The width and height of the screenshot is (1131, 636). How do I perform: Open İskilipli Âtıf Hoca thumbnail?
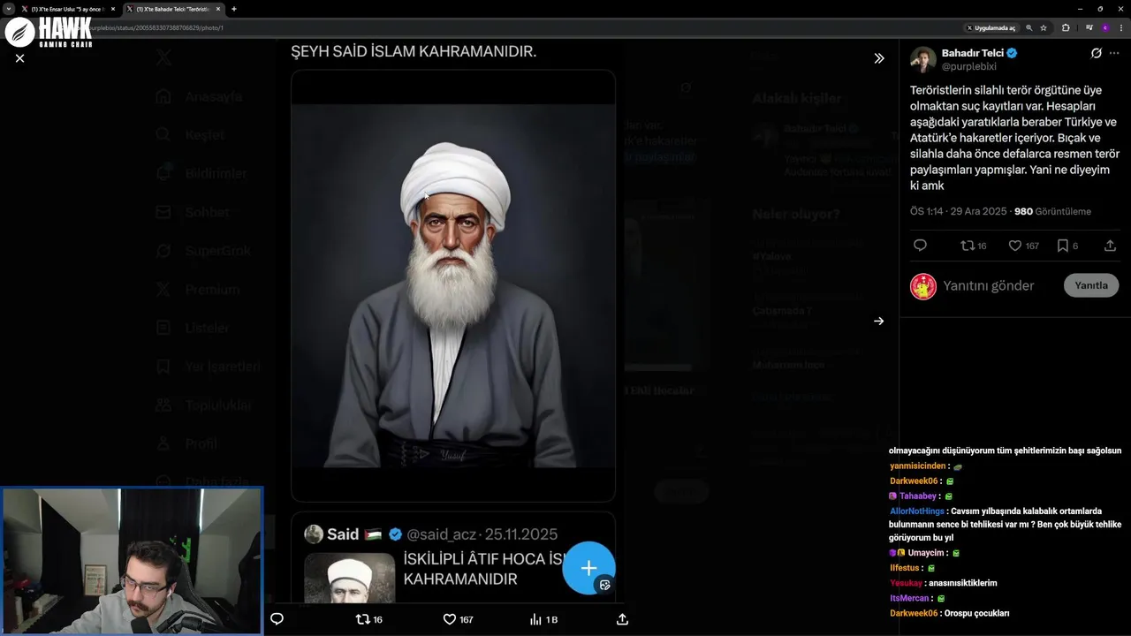point(350,579)
